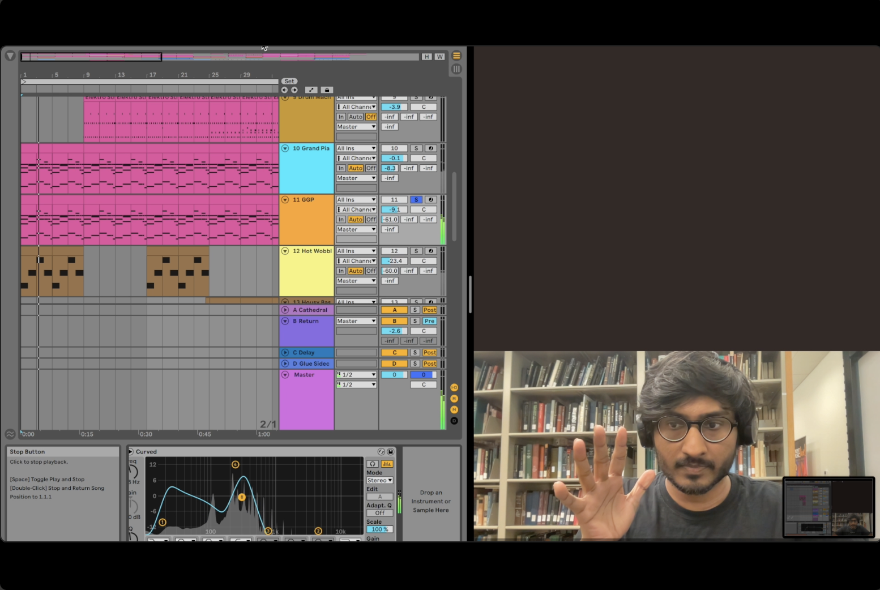Viewport: 880px width, 590px height.
Task: Select EQ filter band point 1 in display
Action: tap(163, 522)
